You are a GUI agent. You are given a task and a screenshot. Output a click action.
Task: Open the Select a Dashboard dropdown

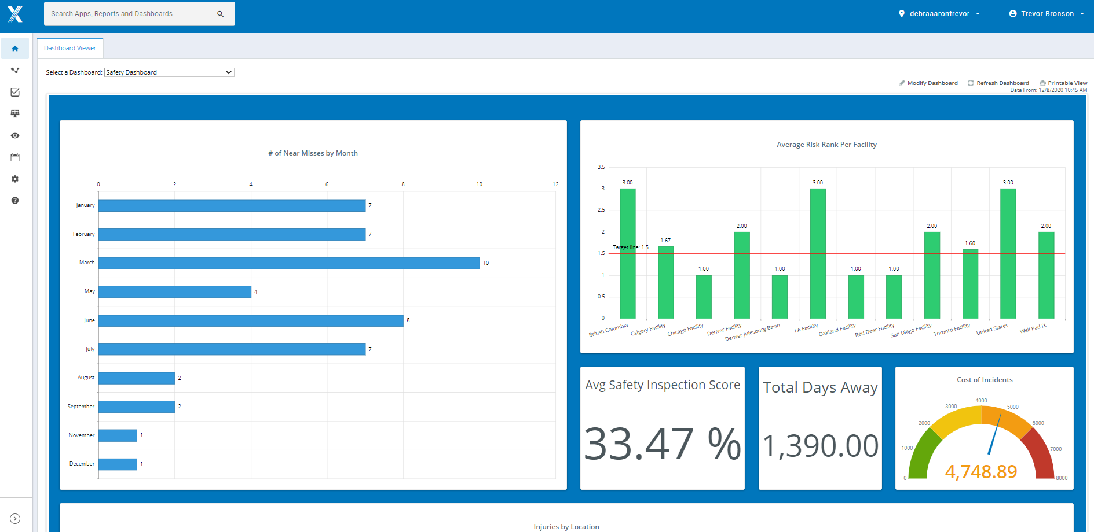[x=169, y=72]
